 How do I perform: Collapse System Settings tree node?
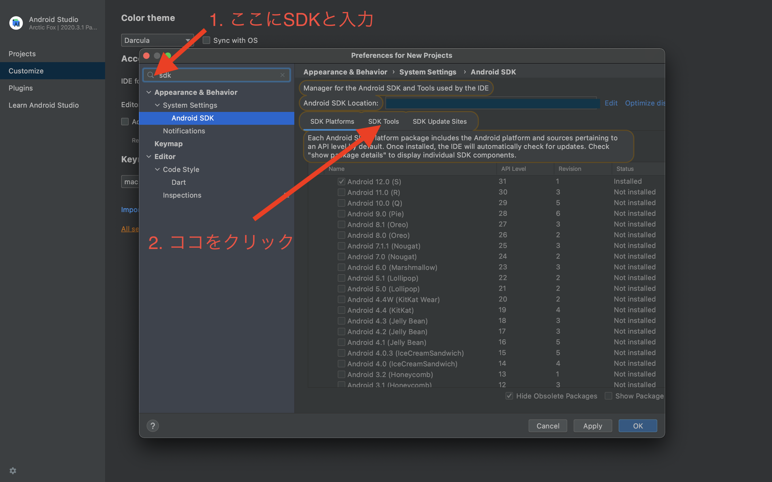pyautogui.click(x=157, y=105)
